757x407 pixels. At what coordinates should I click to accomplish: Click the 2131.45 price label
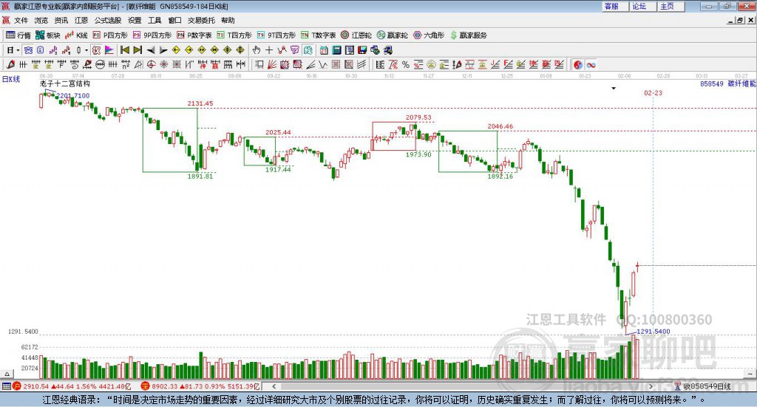(200, 103)
